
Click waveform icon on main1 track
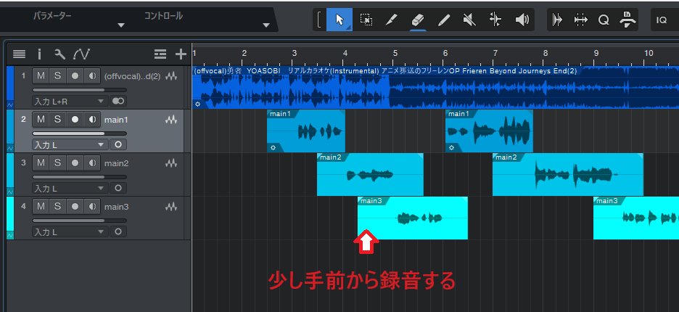(x=171, y=120)
